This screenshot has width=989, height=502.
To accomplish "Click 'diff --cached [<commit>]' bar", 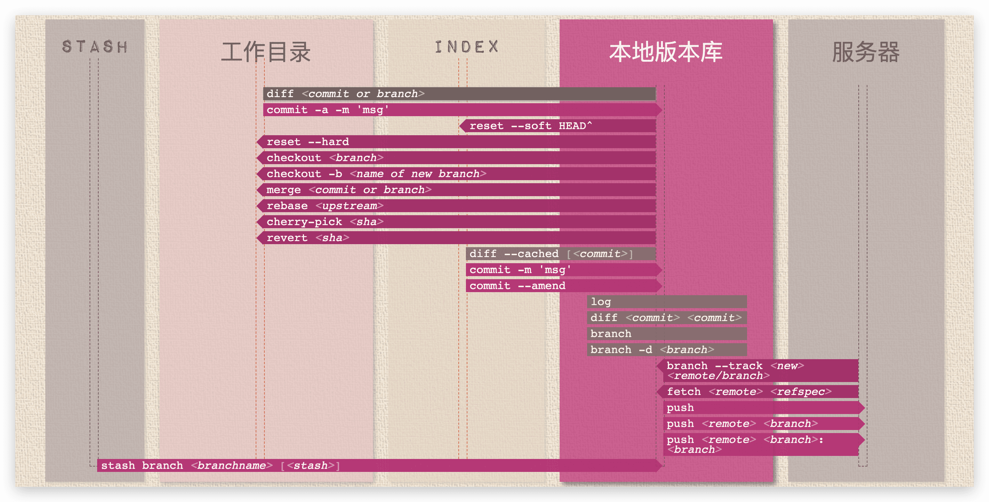I will point(561,254).
